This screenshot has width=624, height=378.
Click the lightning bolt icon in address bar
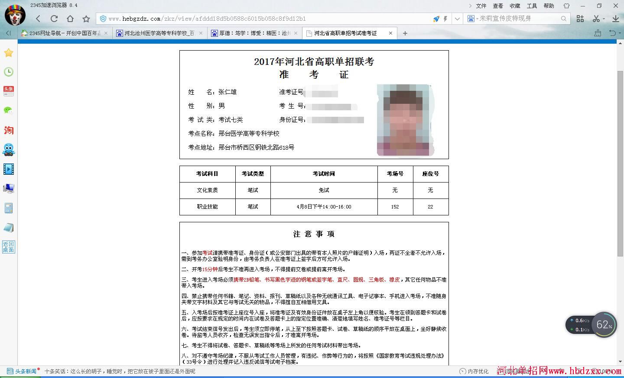(445, 19)
